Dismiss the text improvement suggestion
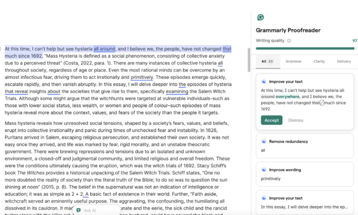 click(296, 120)
